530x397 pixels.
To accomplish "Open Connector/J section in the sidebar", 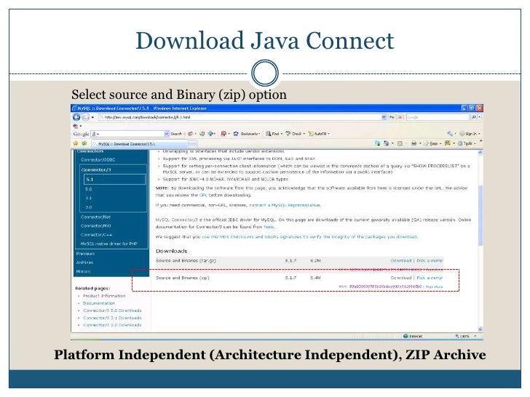I will click(x=96, y=170).
